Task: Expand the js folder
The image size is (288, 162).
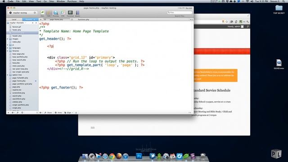Action: (x=8, y=45)
